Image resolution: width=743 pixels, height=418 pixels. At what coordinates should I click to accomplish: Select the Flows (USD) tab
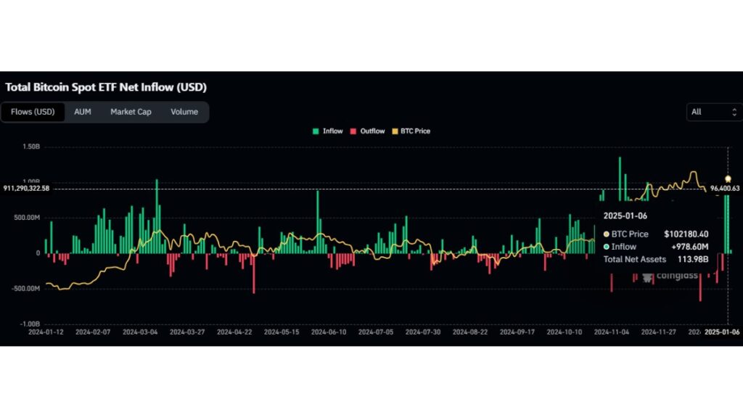[33, 112]
